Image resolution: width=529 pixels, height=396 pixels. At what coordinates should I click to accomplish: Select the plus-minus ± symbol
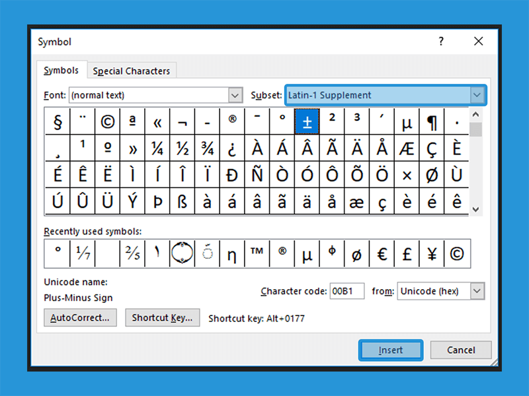coord(307,121)
